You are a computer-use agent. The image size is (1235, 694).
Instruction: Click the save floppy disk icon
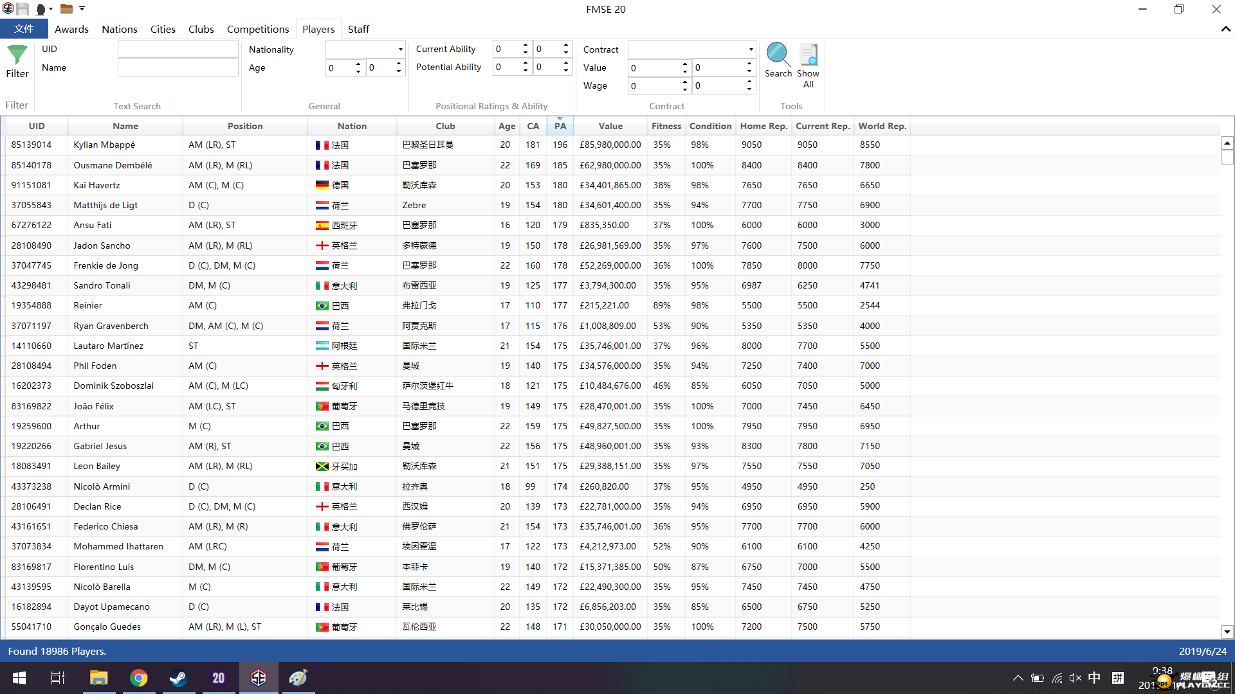[x=23, y=9]
